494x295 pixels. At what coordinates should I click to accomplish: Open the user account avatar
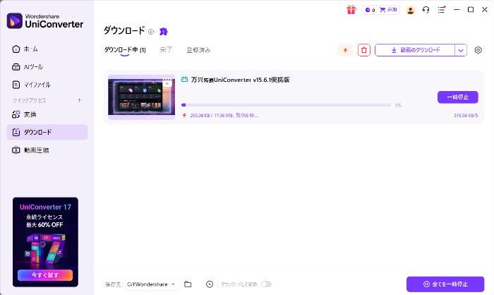(x=410, y=10)
